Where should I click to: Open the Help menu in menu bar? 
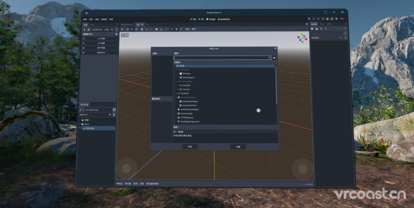pos(111,19)
